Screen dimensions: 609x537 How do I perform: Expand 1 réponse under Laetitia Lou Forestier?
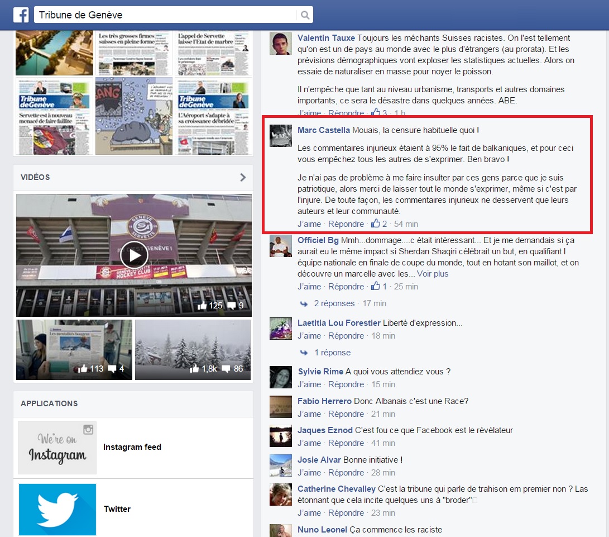(x=332, y=353)
